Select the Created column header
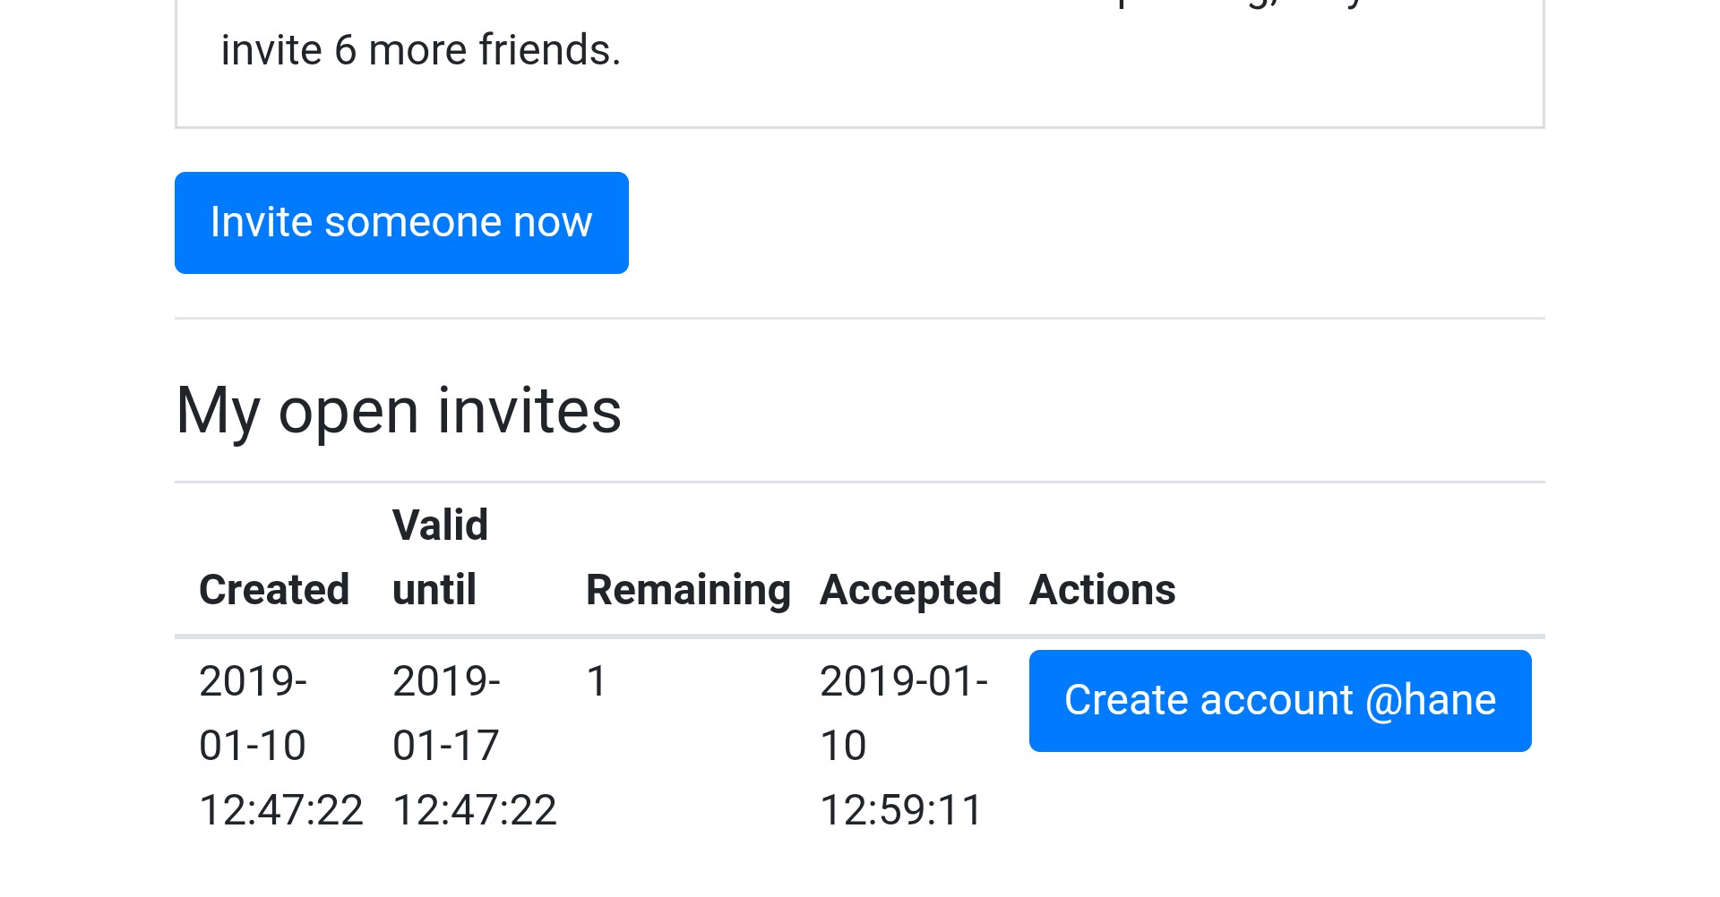1720x897 pixels. [274, 590]
